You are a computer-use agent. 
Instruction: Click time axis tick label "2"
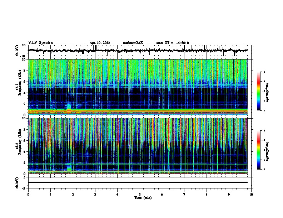pos(73,194)
